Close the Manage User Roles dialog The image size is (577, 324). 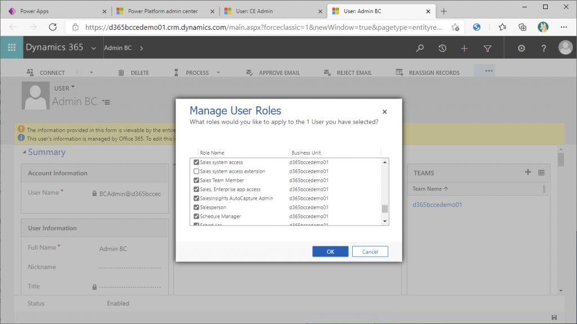tap(384, 112)
